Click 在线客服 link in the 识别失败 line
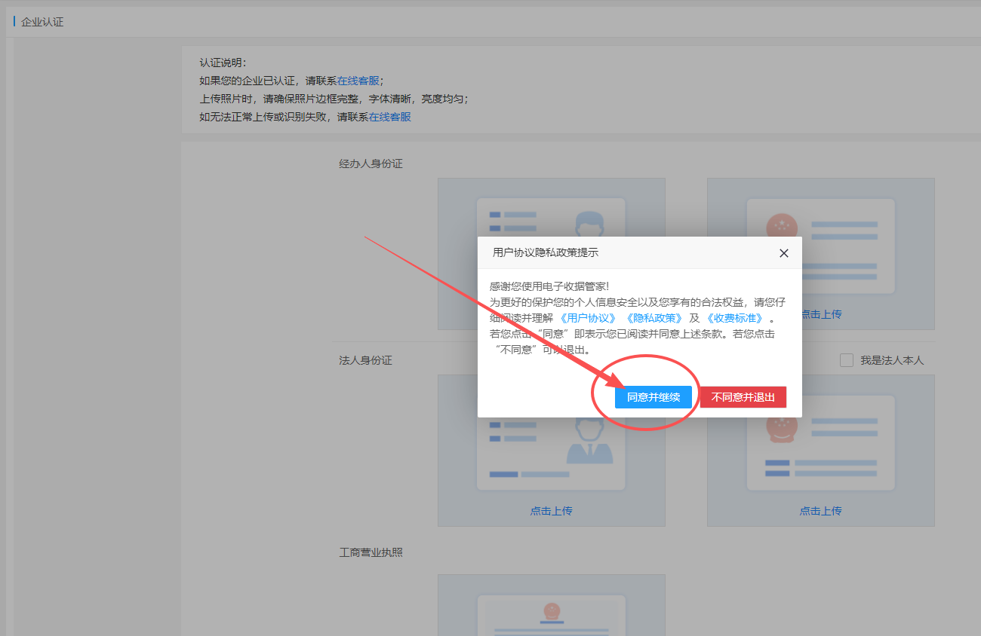 click(389, 117)
